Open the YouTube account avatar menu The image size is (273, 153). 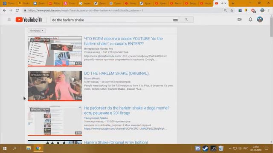coord(260,20)
